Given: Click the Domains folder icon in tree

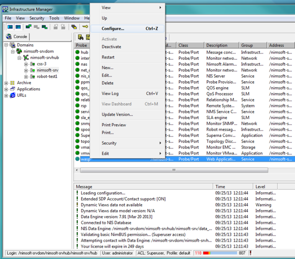Looking at the screenshot, I should click(x=13, y=45).
